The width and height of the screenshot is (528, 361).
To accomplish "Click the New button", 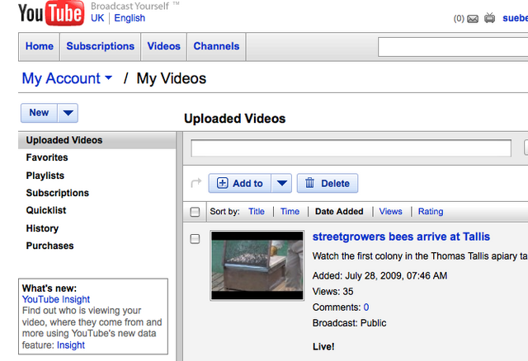I will 39,113.
